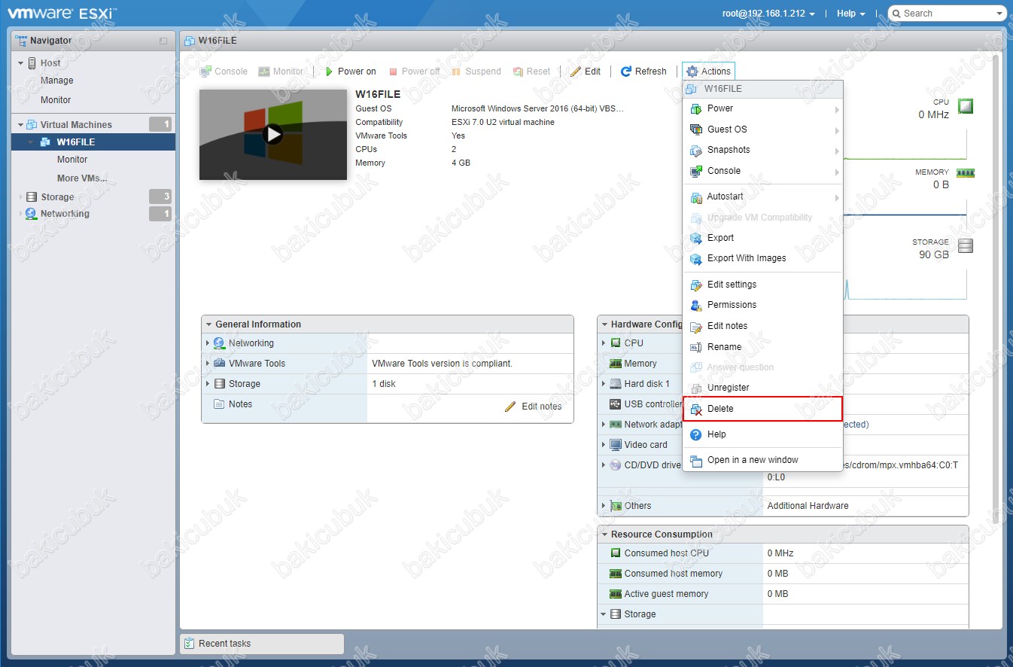Expand the Others hardware row
1013x667 pixels.
(604, 506)
